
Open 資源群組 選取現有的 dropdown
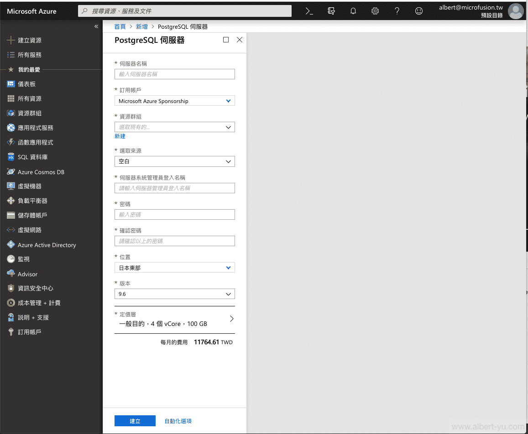[x=174, y=127]
